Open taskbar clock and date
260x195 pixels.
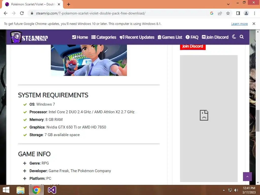click(249, 190)
